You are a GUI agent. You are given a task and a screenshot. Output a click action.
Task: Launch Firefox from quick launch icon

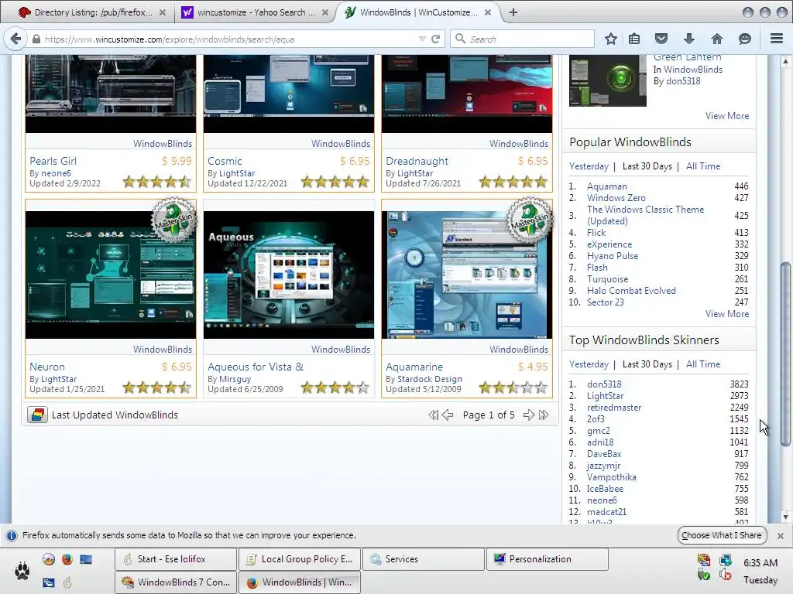click(67, 559)
